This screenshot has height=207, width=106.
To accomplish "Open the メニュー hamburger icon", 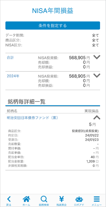I will (x=97, y=199).
